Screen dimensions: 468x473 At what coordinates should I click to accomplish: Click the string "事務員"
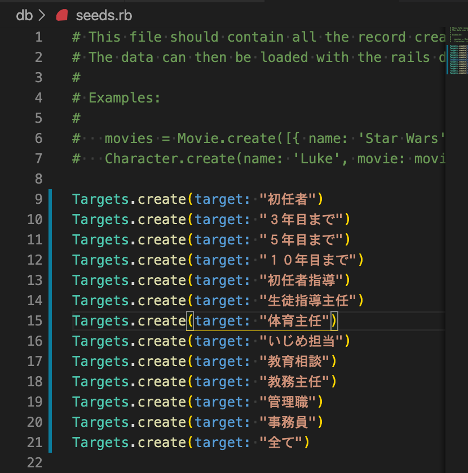(288, 422)
